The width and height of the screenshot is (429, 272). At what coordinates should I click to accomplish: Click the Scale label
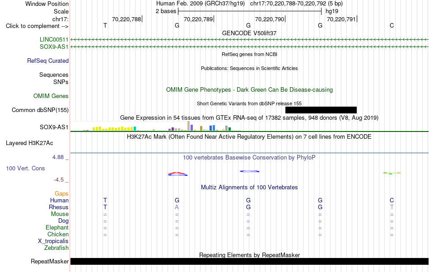[x=61, y=11]
